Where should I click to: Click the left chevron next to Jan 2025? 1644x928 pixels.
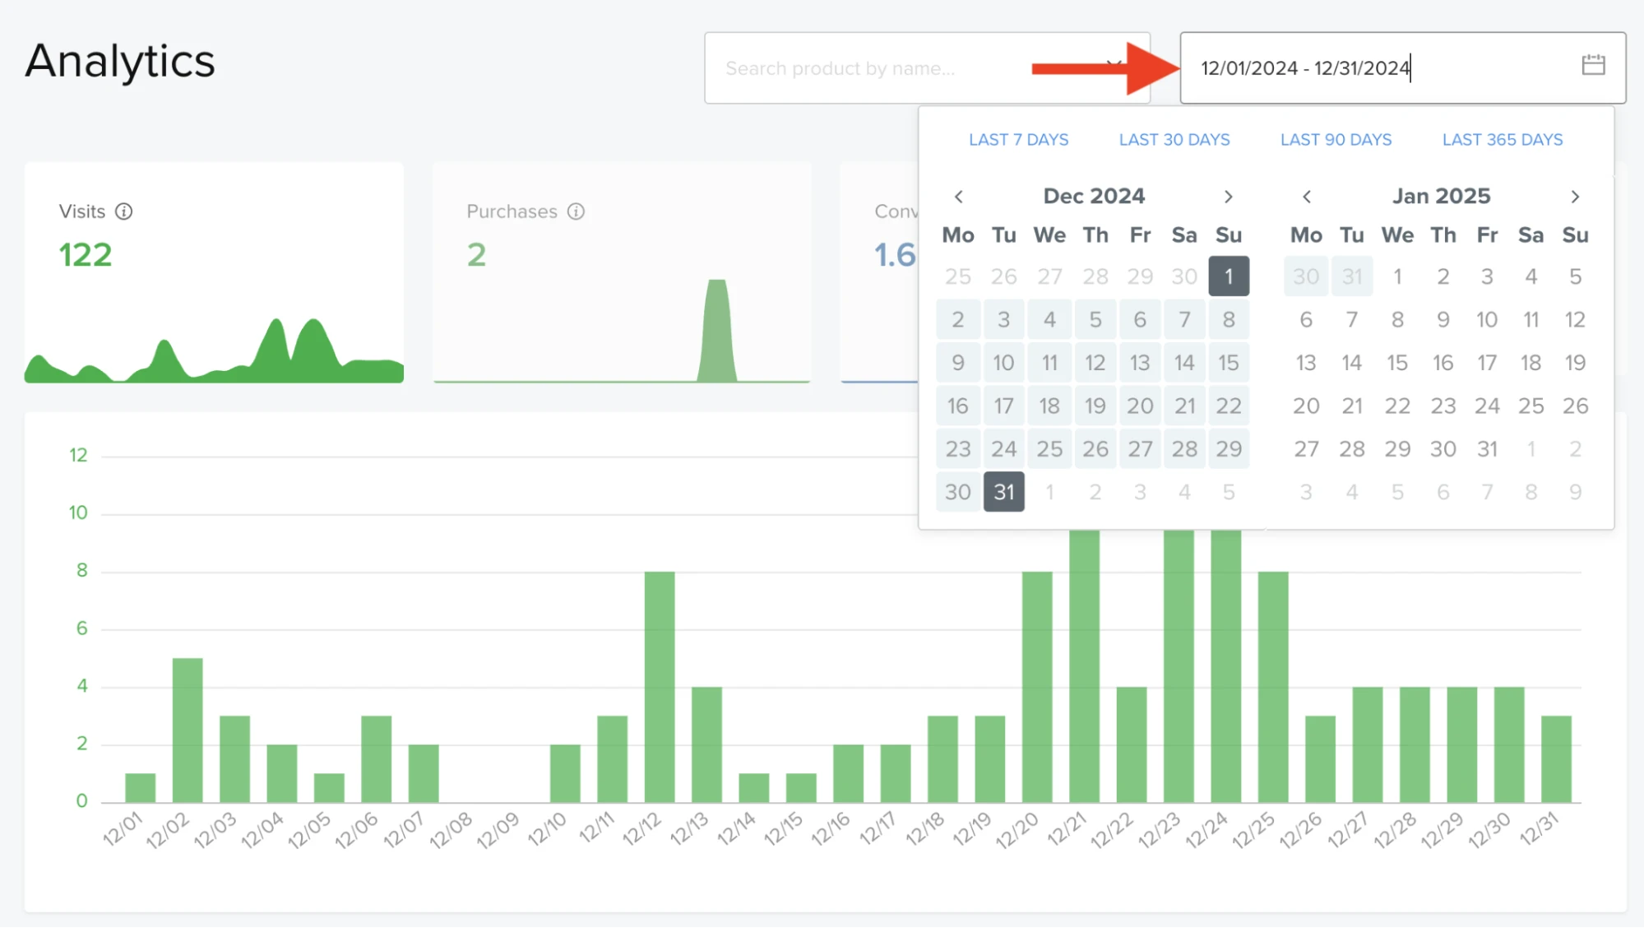[1306, 197]
